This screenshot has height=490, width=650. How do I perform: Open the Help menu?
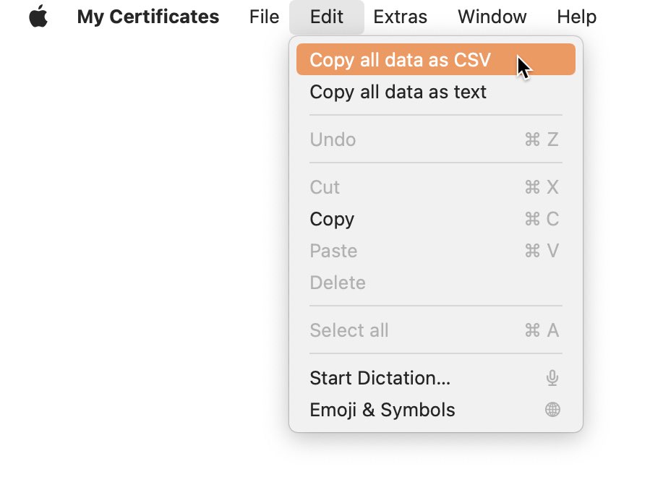tap(577, 17)
